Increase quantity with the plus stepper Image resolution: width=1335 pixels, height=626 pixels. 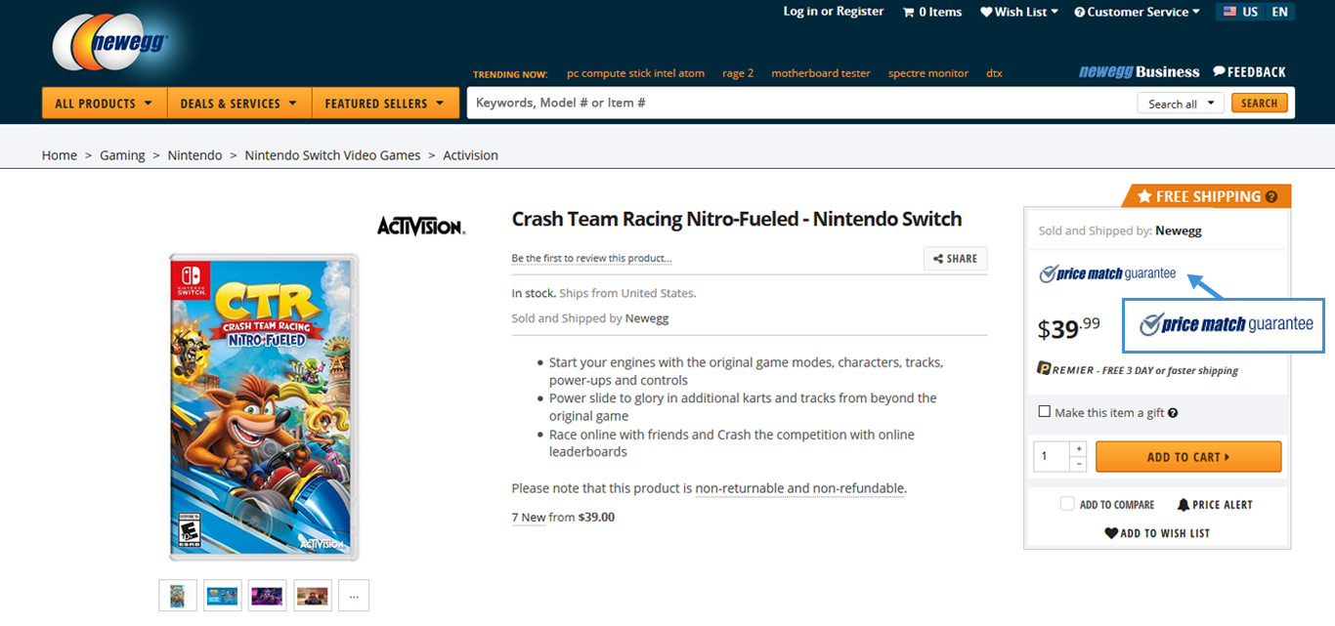(1078, 449)
